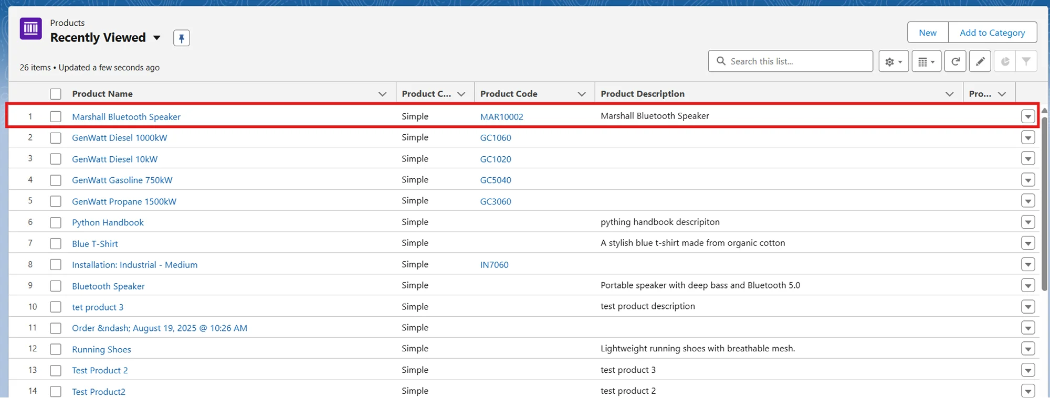Open Product Description column menu chevron
This screenshot has width=1050, height=398.
949,94
